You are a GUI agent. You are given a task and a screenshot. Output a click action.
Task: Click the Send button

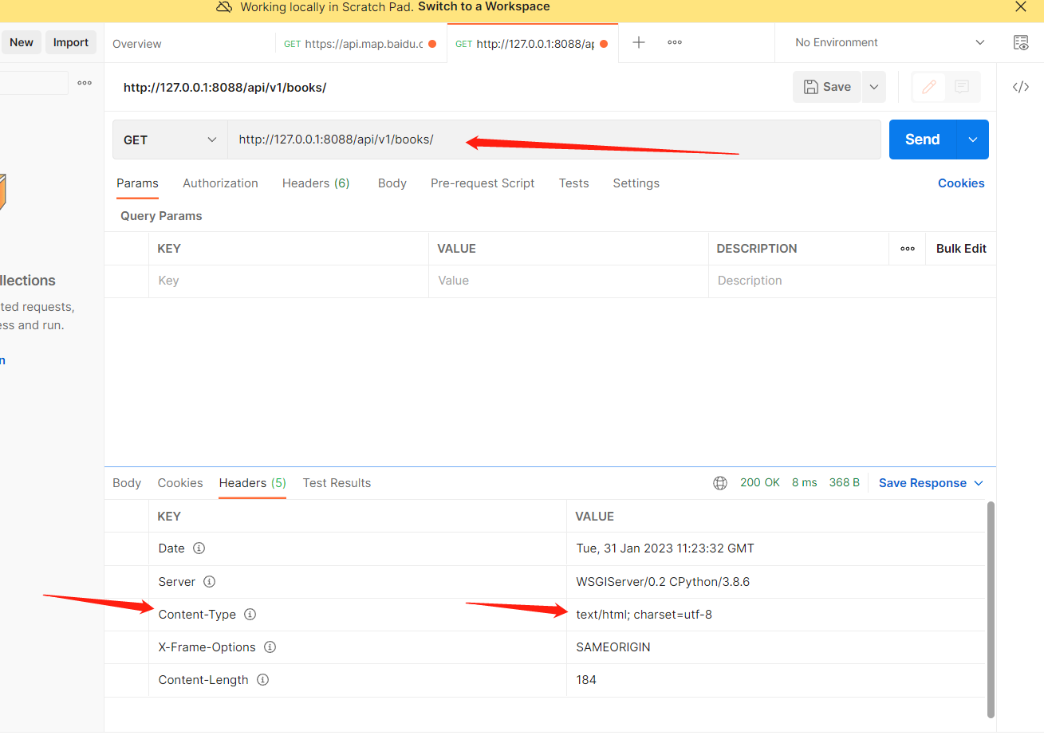point(923,140)
